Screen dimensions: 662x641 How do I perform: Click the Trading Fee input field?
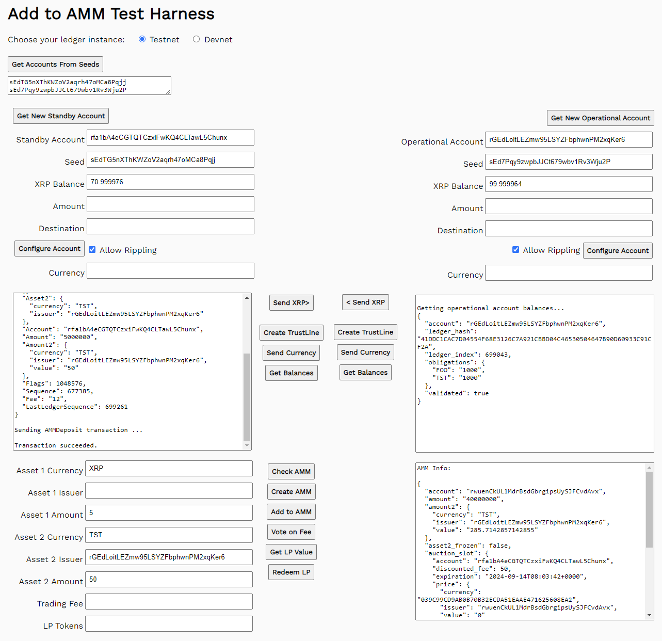click(169, 601)
